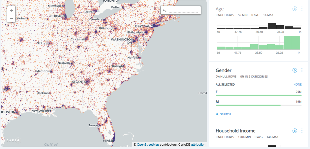Open the CartoDB attribution link
The image size is (310, 149).
click(x=198, y=145)
